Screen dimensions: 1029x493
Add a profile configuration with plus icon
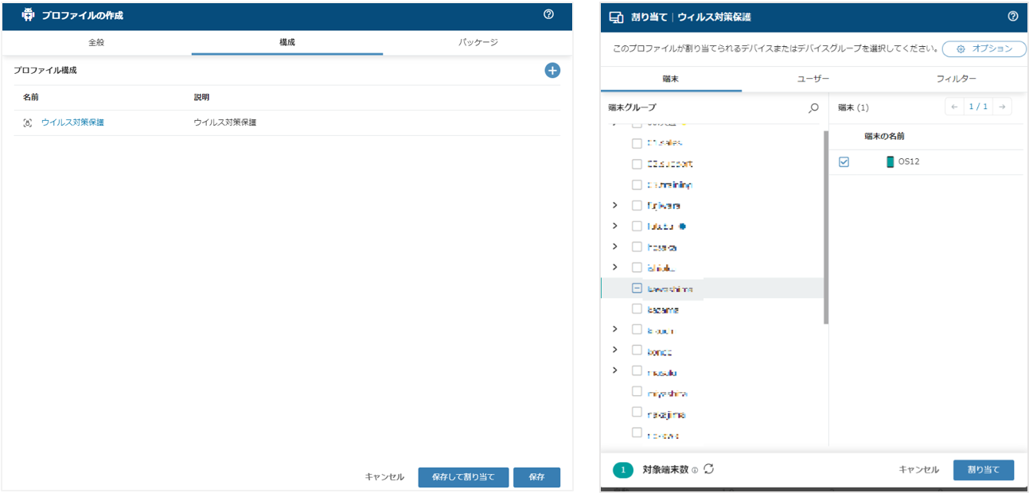pyautogui.click(x=552, y=71)
